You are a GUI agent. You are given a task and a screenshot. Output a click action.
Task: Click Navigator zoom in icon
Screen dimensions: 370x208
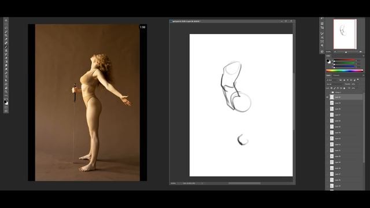(x=360, y=52)
